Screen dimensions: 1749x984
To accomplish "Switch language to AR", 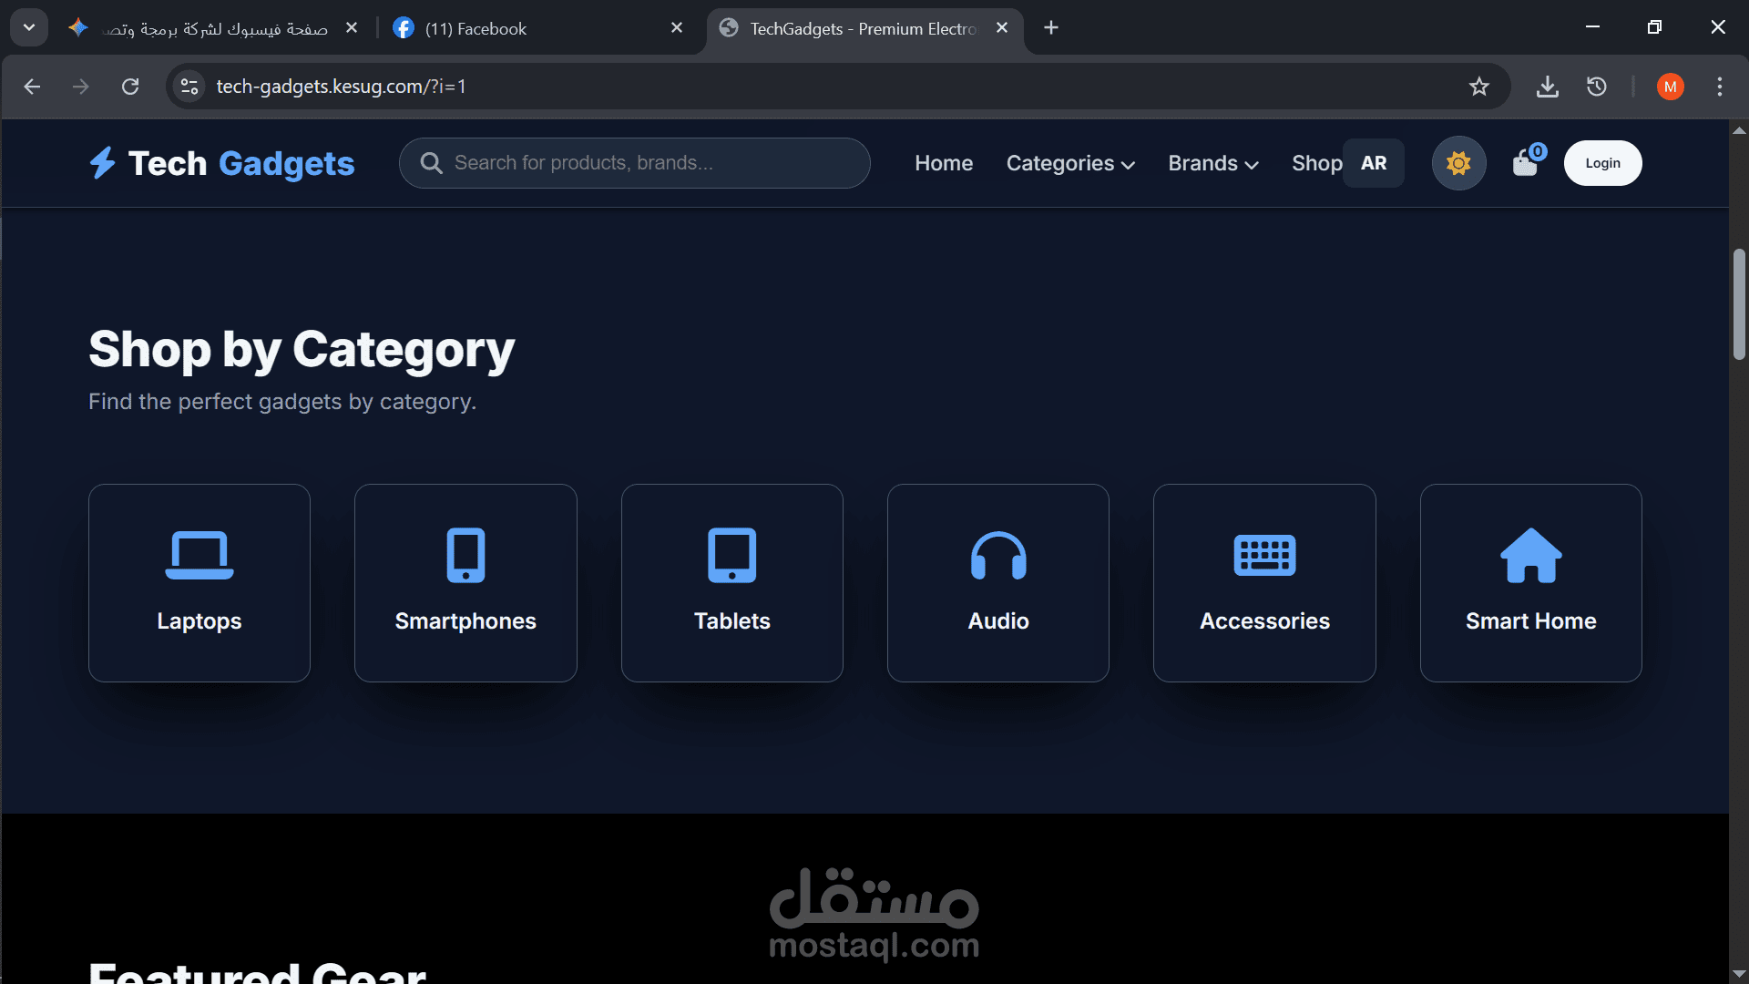I will pyautogui.click(x=1374, y=163).
